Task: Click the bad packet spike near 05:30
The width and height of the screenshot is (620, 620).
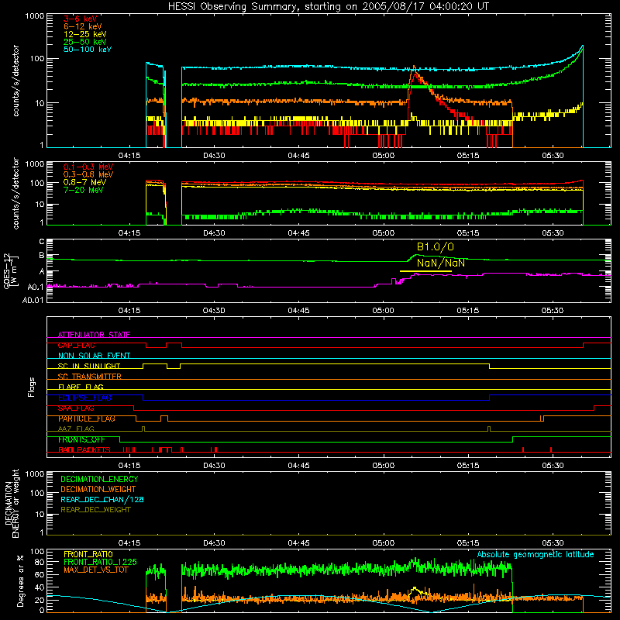Action: coord(551,449)
